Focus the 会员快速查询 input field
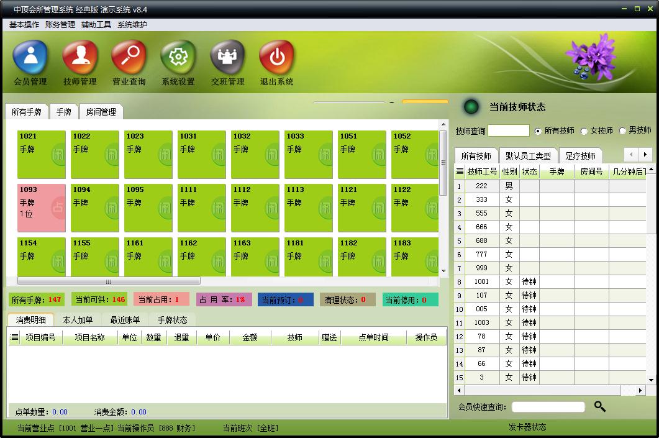The width and height of the screenshot is (659, 438). (x=548, y=406)
